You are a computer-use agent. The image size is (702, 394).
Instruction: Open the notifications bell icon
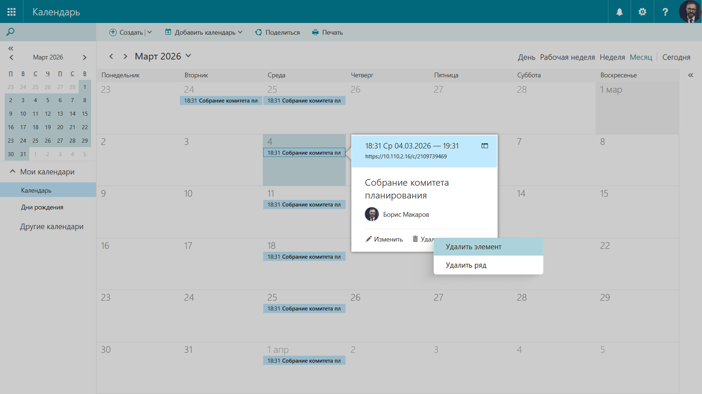tap(619, 12)
